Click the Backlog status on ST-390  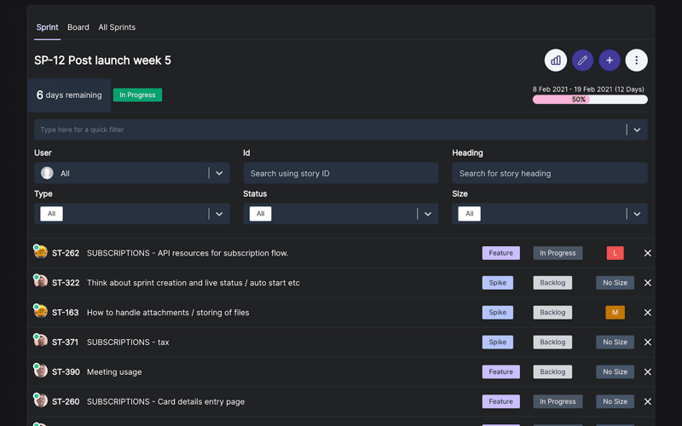pyautogui.click(x=552, y=371)
